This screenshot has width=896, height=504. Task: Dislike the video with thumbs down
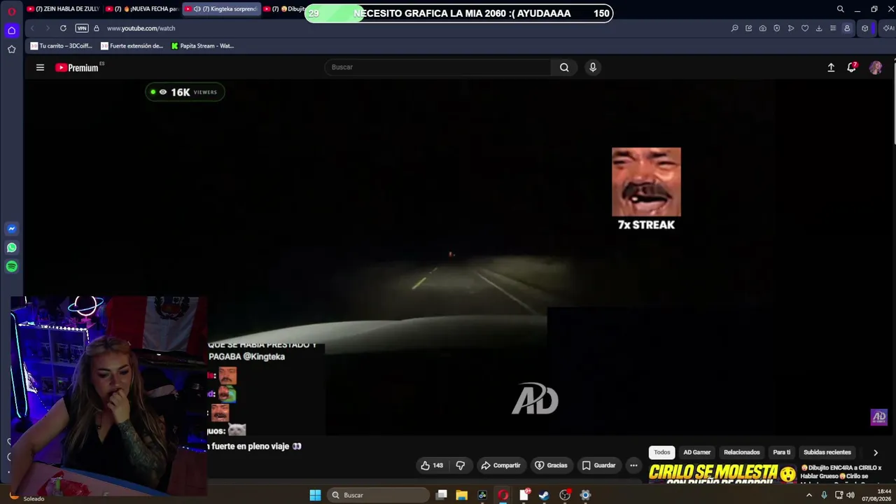coord(460,465)
